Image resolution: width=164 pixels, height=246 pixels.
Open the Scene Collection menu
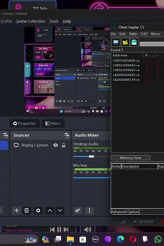(x=30, y=21)
